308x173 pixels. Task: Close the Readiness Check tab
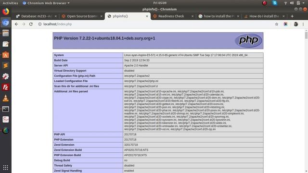click(x=192, y=16)
